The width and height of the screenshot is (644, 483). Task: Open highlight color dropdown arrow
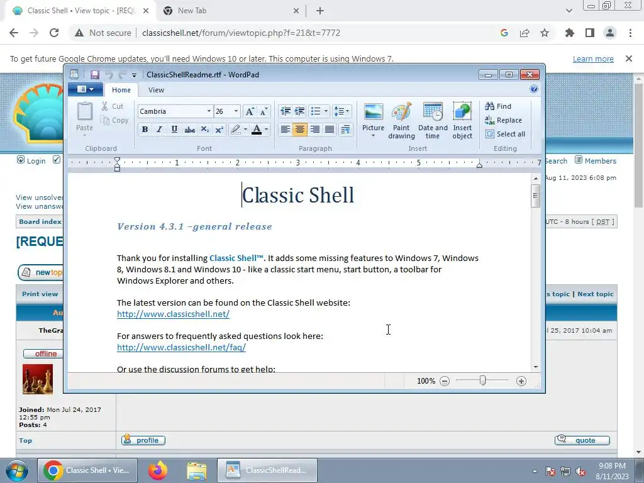[x=246, y=130]
